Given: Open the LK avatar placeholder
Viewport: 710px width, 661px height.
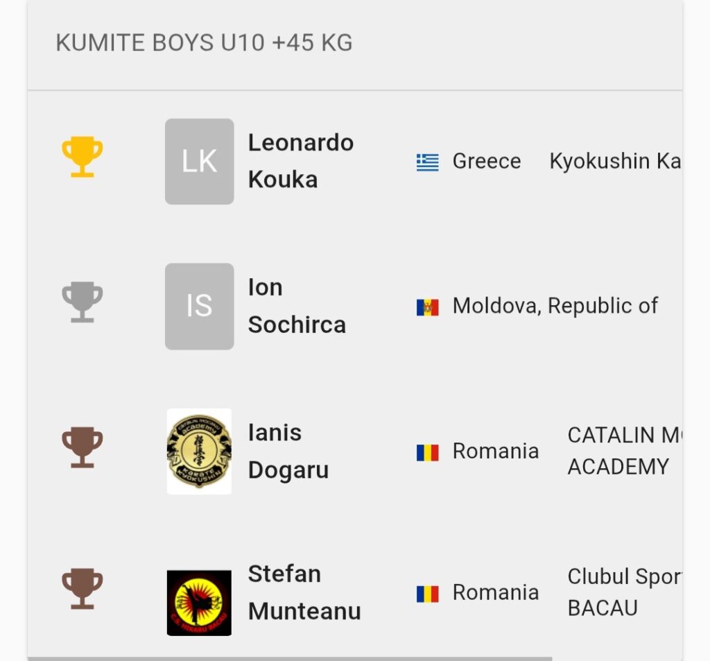Looking at the screenshot, I should 199,162.
